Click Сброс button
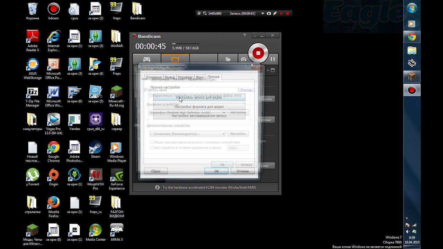 (x=156, y=171)
